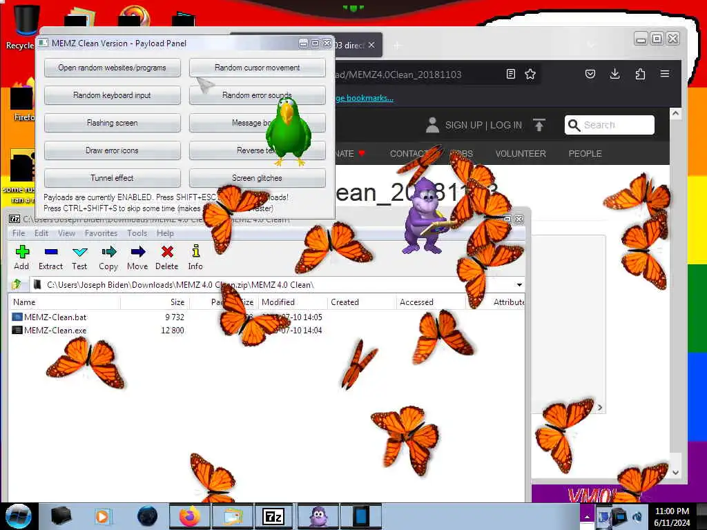This screenshot has height=530, width=707.
Task: Click the bookmarks link in Firefox toolbar
Action: point(365,98)
